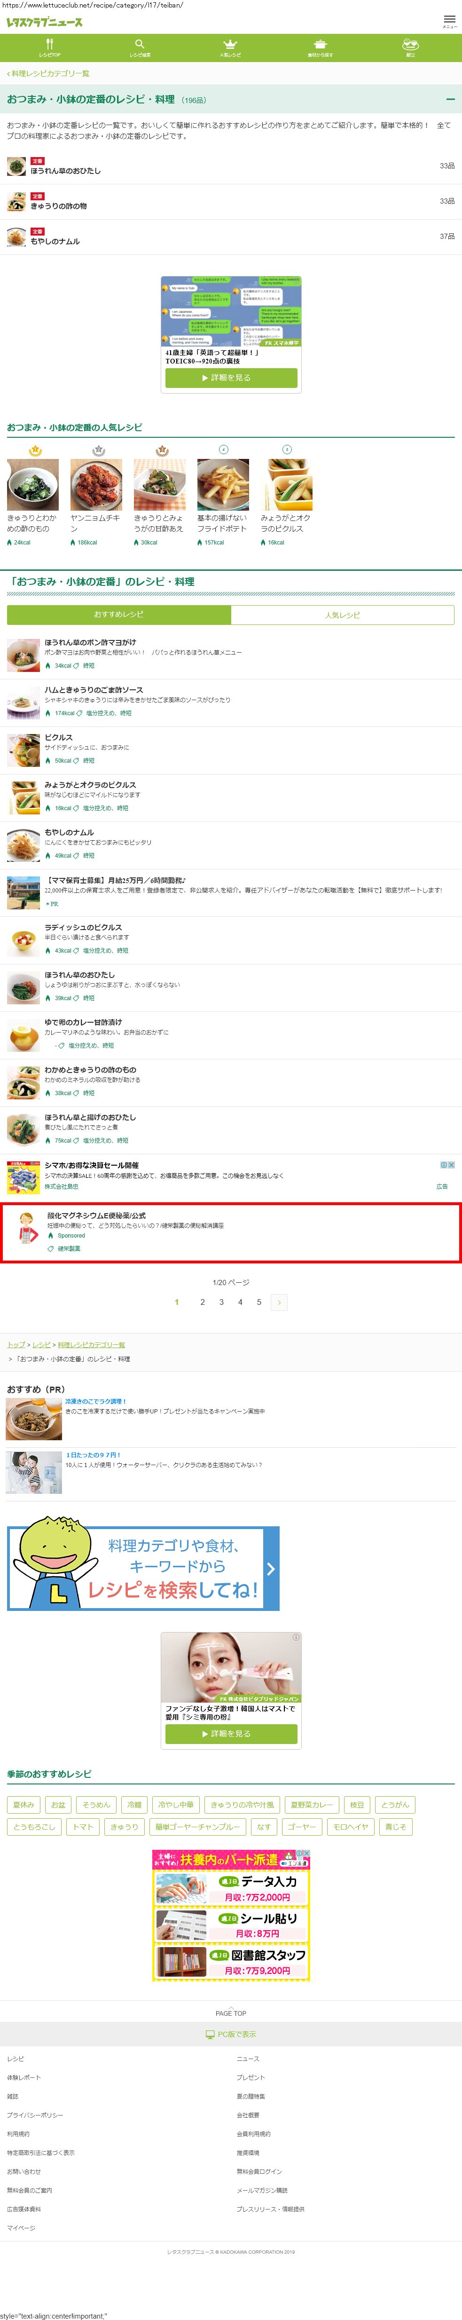Click the green 詳細を見る button under TOEIC ad

[x=231, y=378]
